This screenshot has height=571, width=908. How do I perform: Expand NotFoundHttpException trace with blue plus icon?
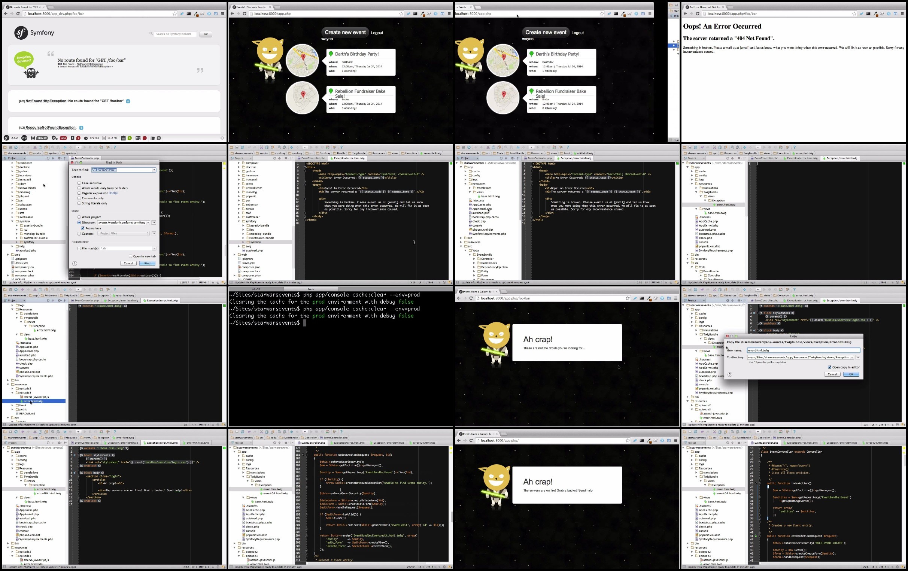[128, 101]
